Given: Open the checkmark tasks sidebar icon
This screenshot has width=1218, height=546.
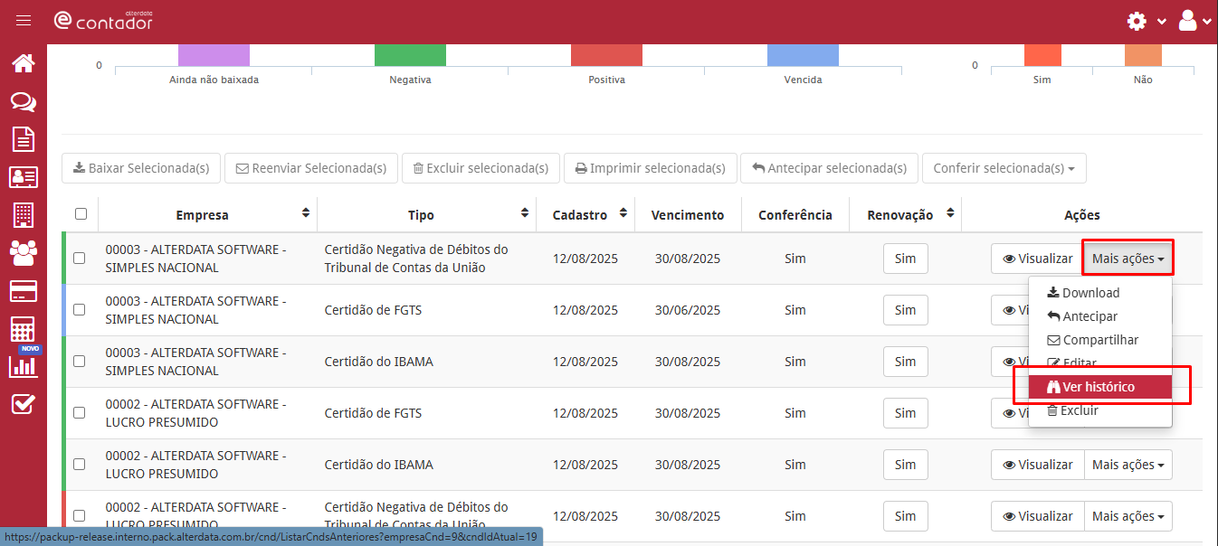Looking at the screenshot, I should (x=24, y=404).
